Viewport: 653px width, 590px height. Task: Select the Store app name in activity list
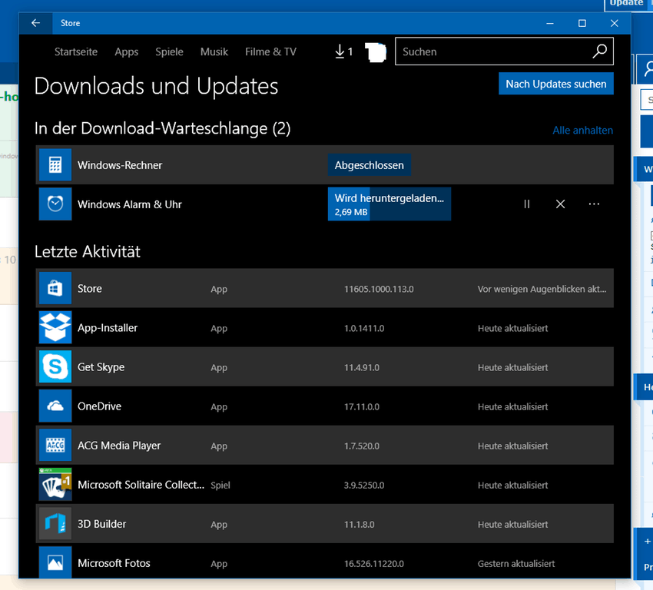90,289
